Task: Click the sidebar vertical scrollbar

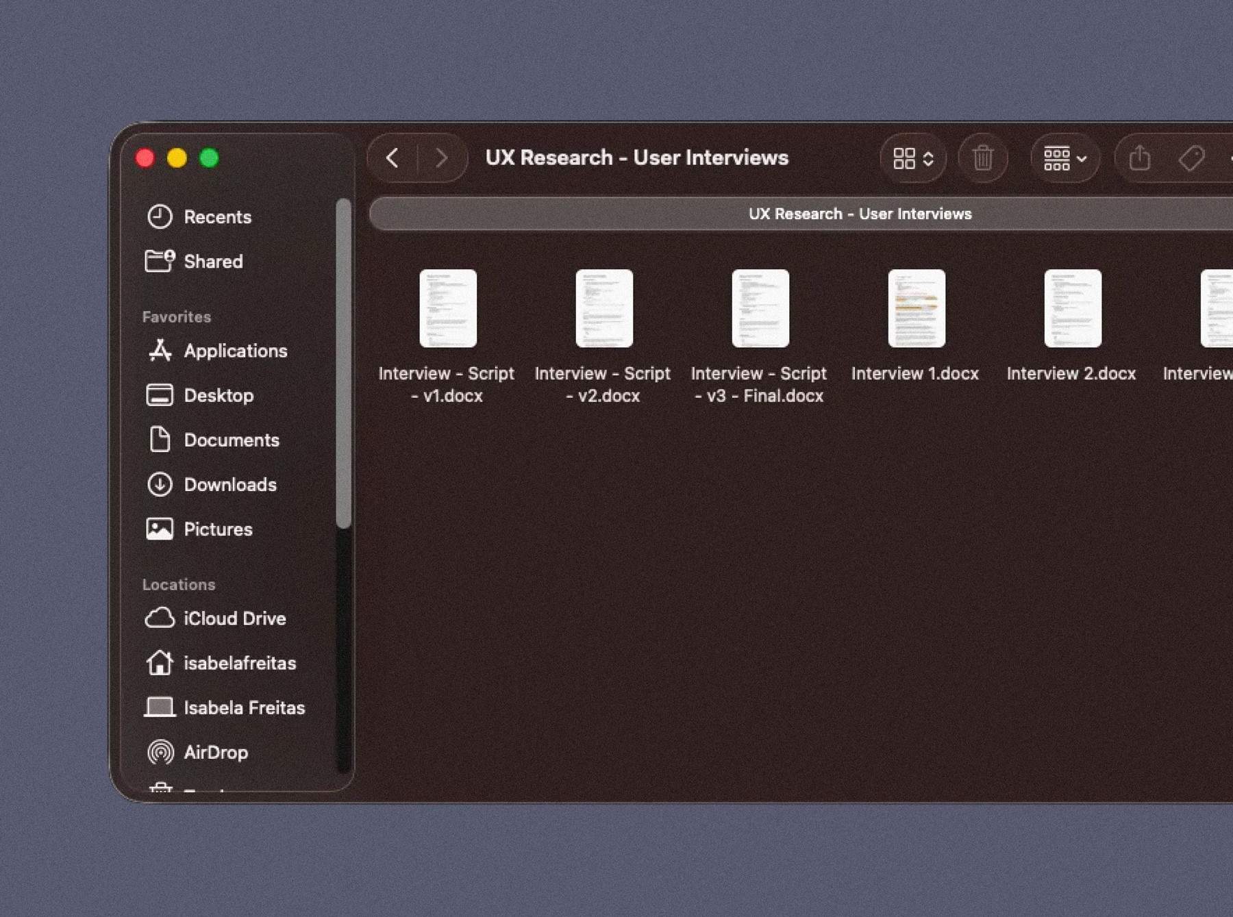Action: pyautogui.click(x=344, y=364)
